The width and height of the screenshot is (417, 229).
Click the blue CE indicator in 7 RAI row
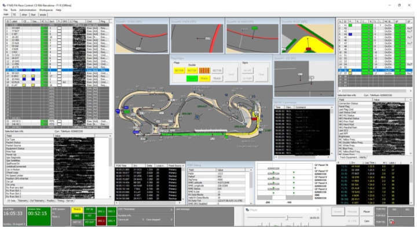[24, 70]
